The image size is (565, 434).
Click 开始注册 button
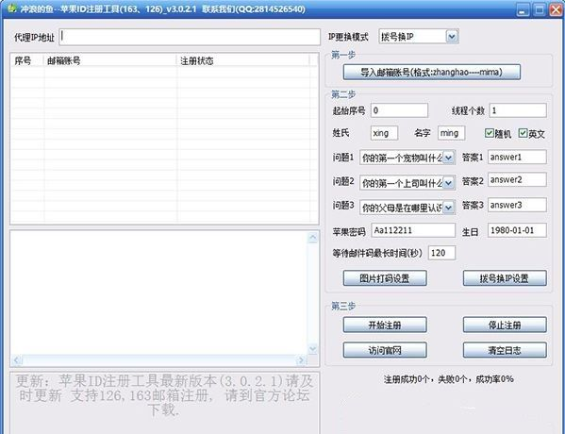(x=385, y=325)
